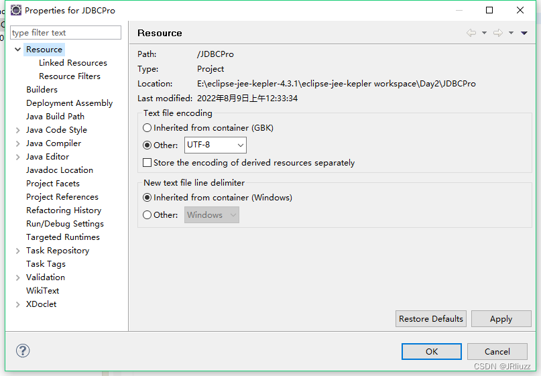Open the Javadoc Location page

tap(60, 170)
